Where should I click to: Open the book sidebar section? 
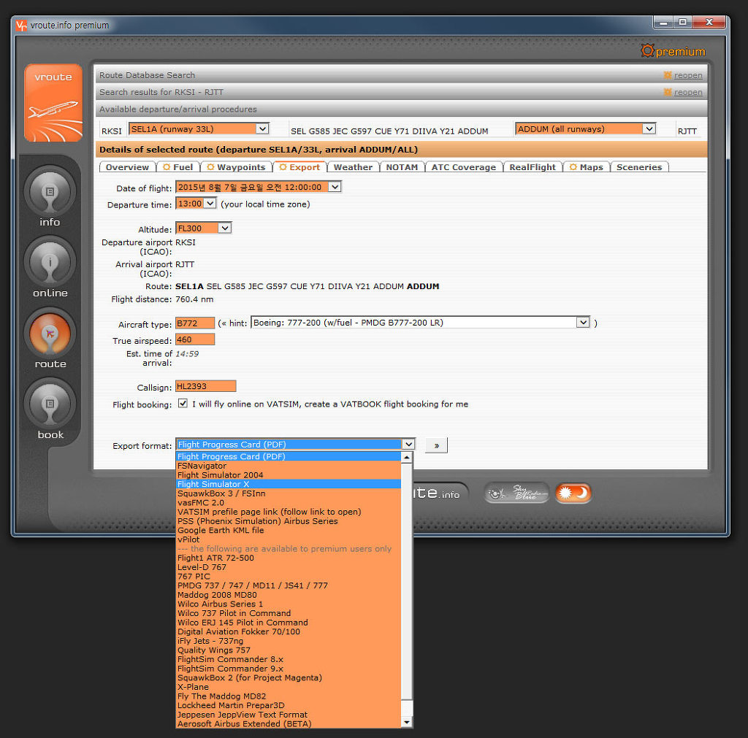(x=50, y=404)
